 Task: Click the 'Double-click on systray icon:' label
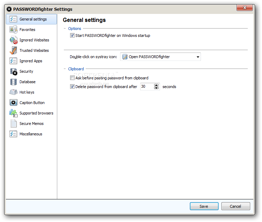pyautogui.click(x=93, y=57)
